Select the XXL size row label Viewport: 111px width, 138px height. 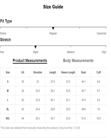(x=8, y=118)
